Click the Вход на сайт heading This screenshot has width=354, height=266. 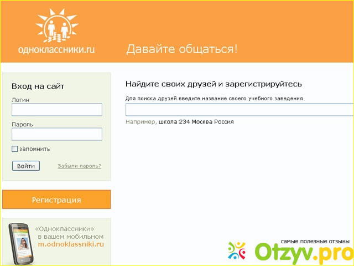(x=38, y=86)
